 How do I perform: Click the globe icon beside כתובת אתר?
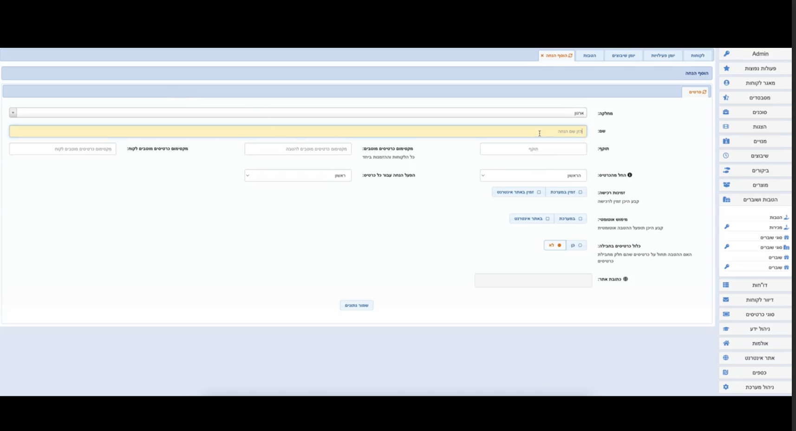(626, 279)
